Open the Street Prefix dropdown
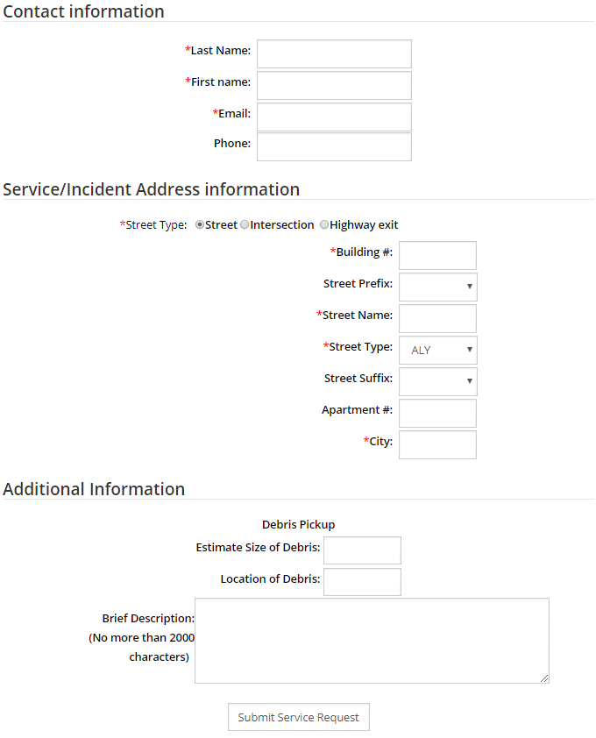Screen dimensions: 596x738 coord(437,287)
